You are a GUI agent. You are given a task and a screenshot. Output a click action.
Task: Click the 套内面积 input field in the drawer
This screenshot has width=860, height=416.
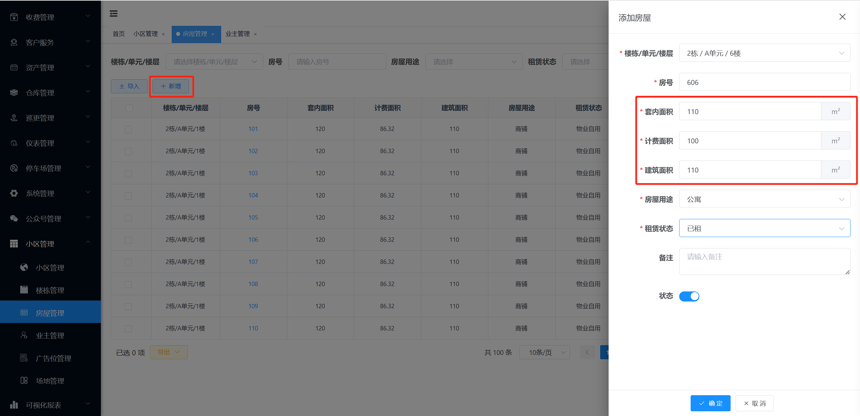pos(750,111)
